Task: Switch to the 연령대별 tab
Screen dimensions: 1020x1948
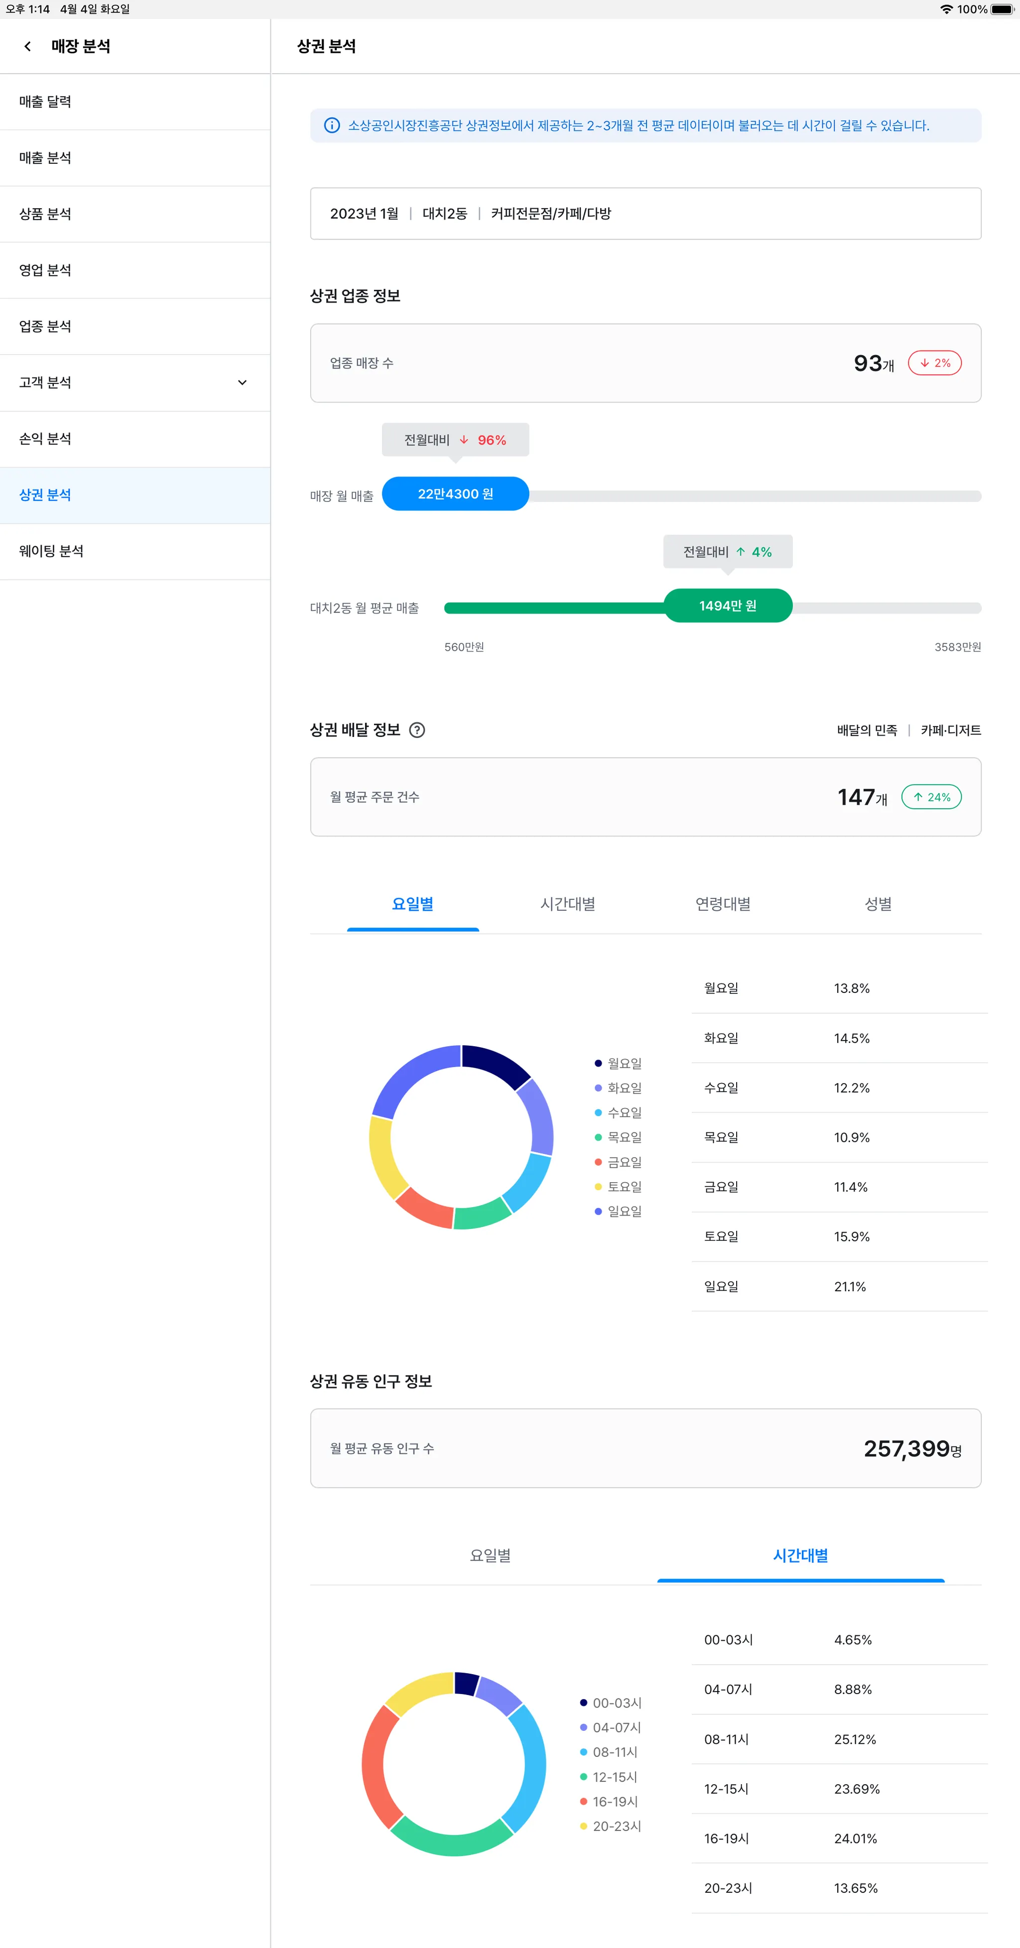Action: pos(723,904)
